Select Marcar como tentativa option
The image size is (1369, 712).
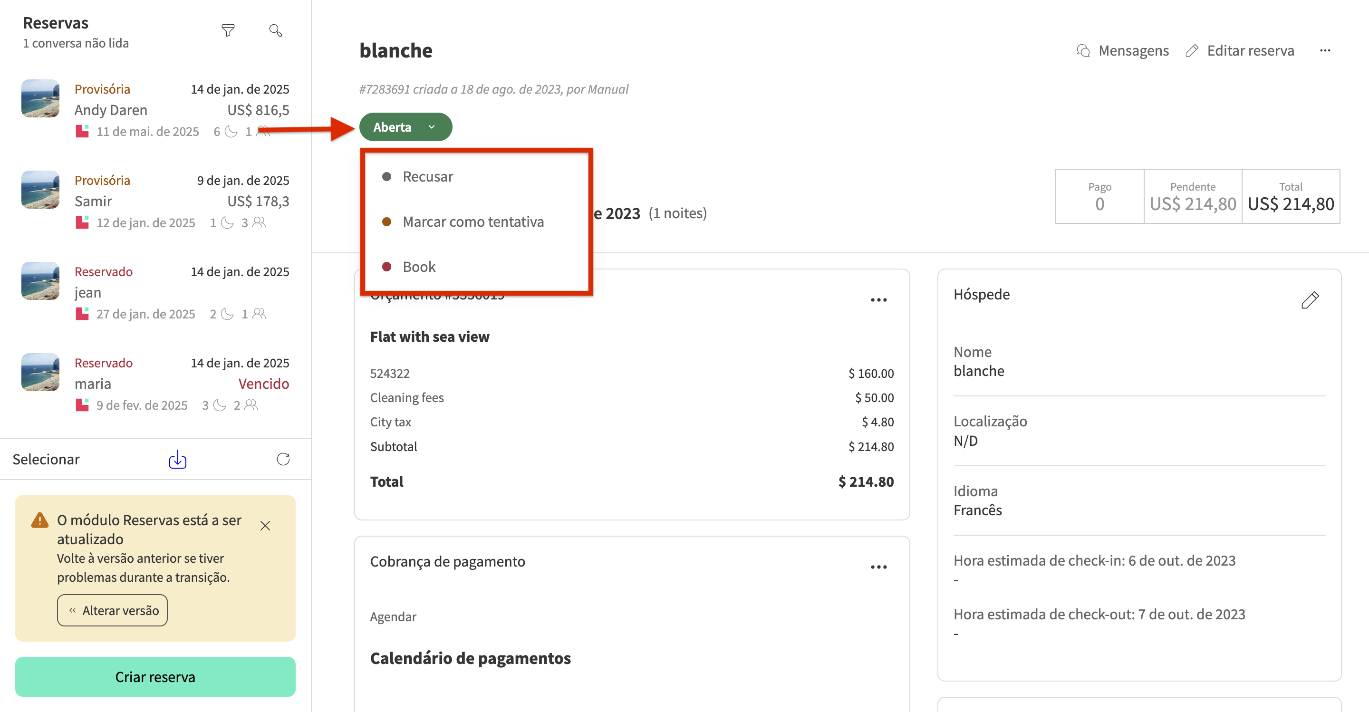click(x=472, y=221)
